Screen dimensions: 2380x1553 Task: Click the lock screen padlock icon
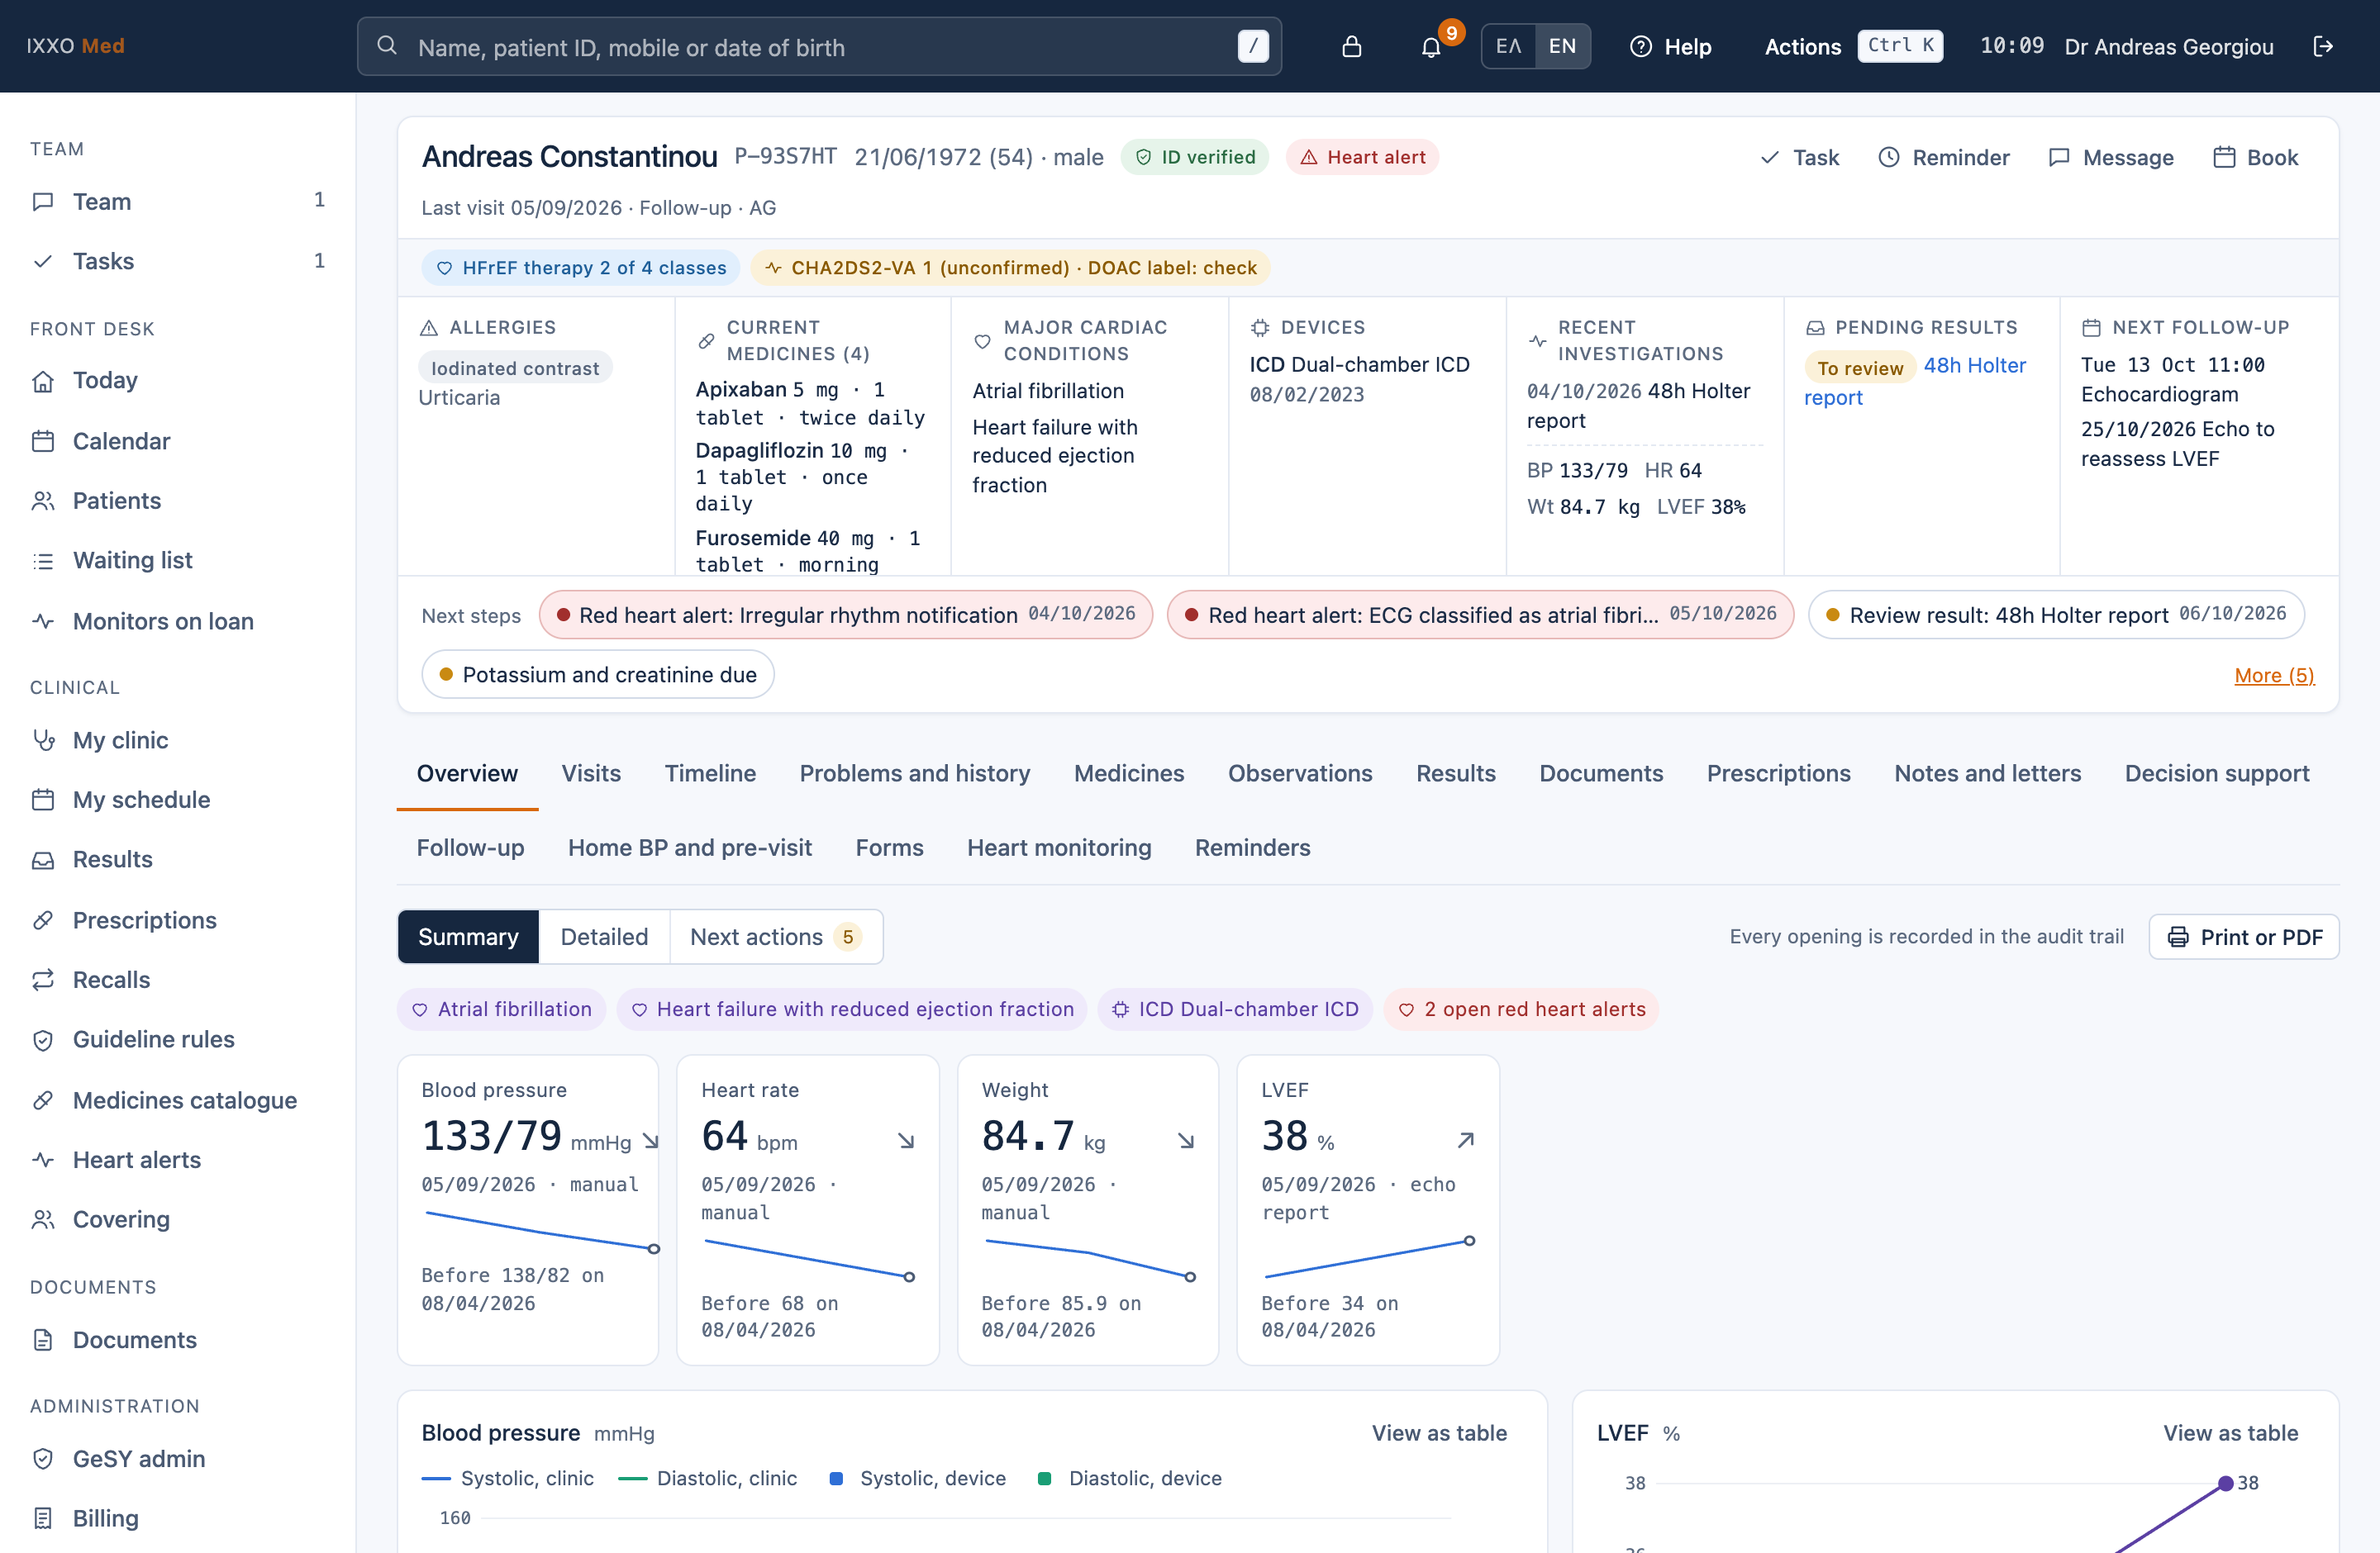click(1351, 46)
